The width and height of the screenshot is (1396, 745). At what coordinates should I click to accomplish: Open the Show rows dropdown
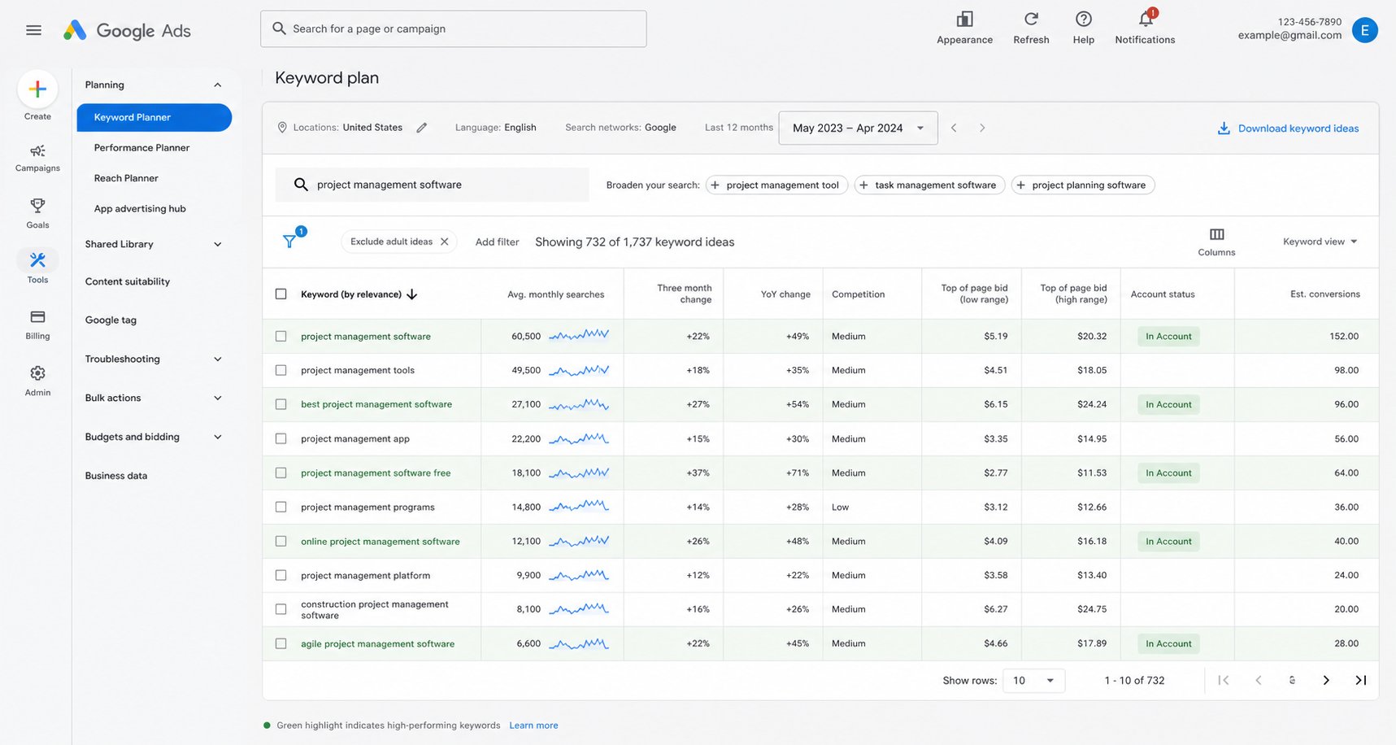click(x=1033, y=680)
